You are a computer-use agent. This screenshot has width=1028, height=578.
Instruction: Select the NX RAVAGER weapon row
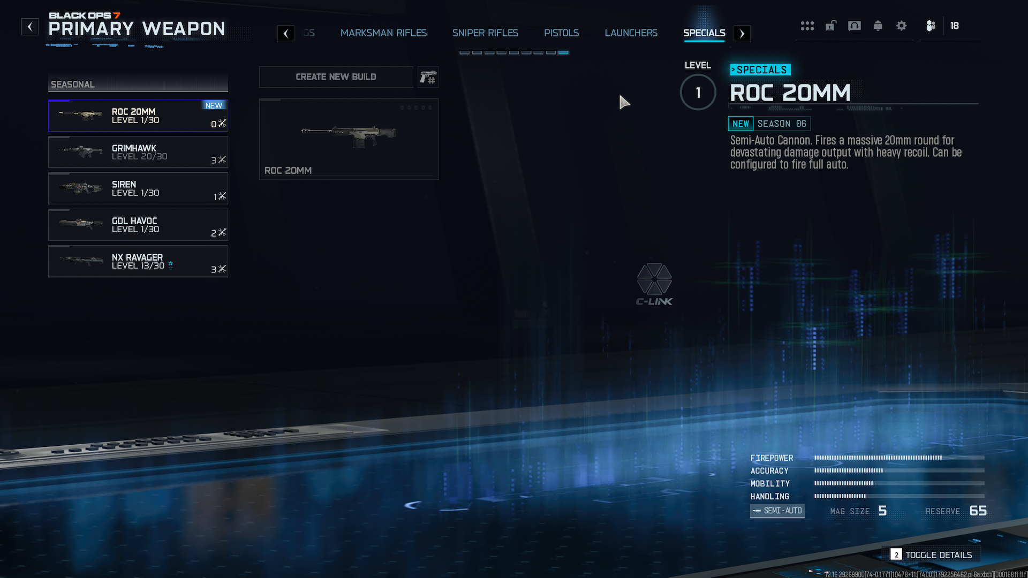[x=138, y=261]
